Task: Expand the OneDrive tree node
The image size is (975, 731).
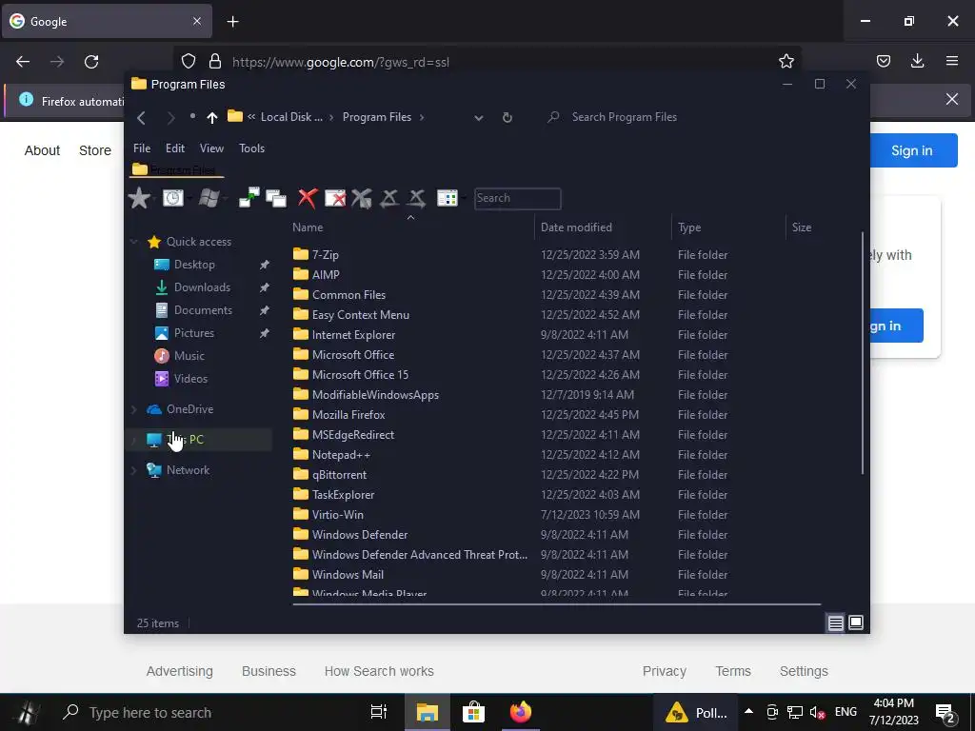Action: coord(133,409)
